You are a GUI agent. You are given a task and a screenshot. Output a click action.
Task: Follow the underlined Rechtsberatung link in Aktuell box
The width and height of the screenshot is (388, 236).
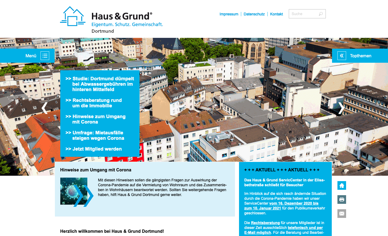265,223
